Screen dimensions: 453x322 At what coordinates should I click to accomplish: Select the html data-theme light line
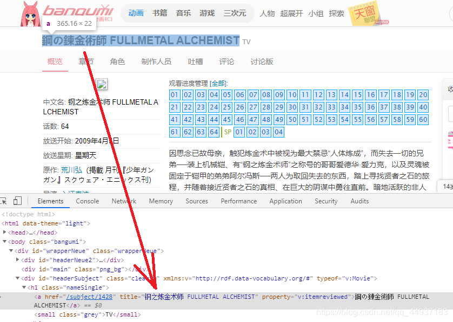[x=45, y=223]
